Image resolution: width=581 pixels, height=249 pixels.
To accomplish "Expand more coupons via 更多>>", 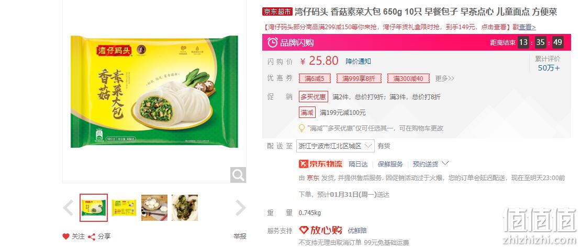I will click(x=444, y=78).
